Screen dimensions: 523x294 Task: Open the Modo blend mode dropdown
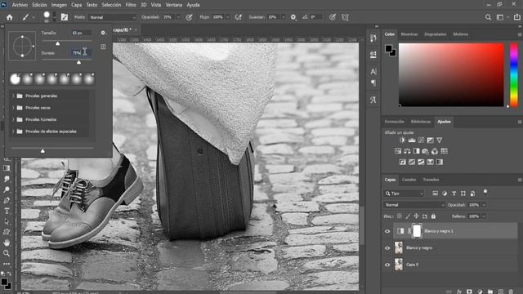coord(113,17)
